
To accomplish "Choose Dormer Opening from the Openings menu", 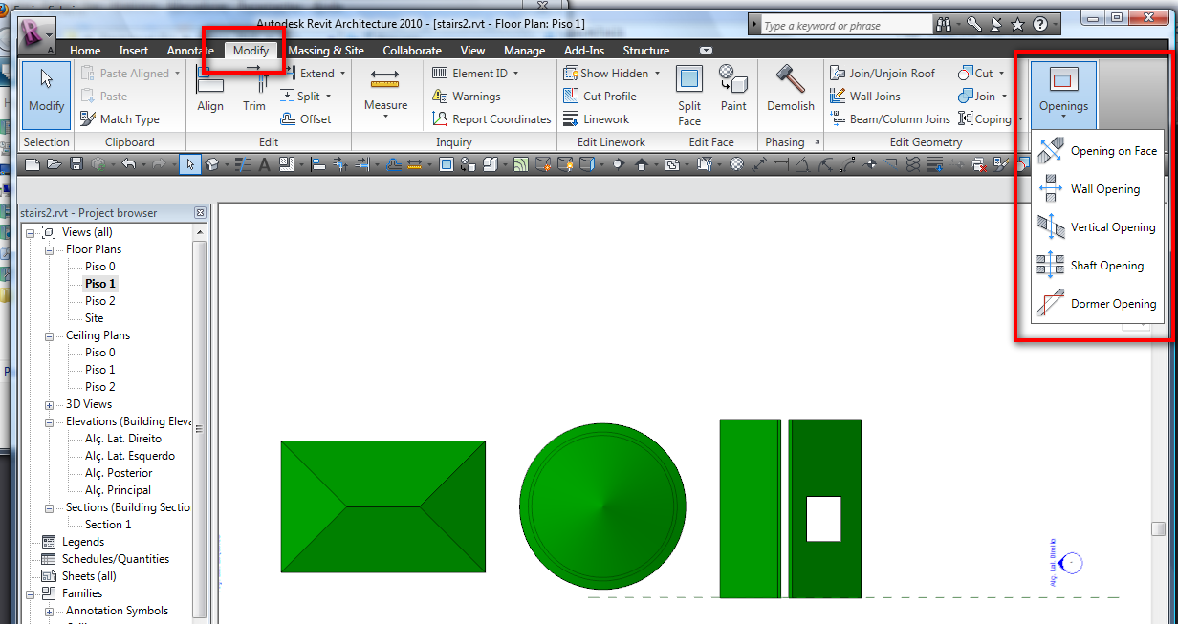I will [x=1098, y=304].
